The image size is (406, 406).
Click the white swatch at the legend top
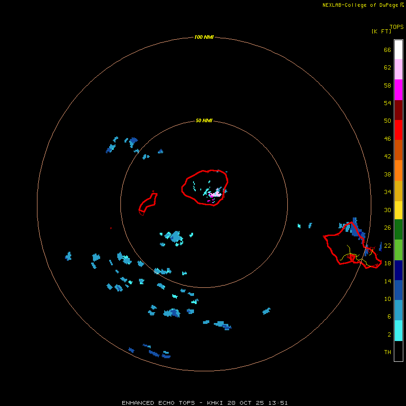[x=398, y=50]
